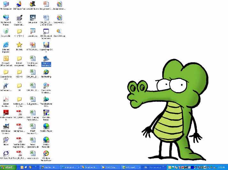Open My Network Places icon

tap(6, 20)
